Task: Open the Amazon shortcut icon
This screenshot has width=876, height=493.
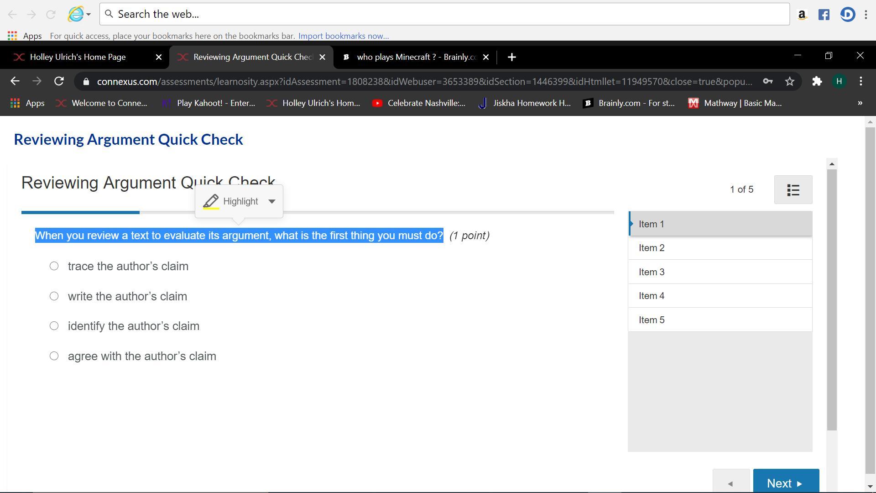Action: pos(802,15)
